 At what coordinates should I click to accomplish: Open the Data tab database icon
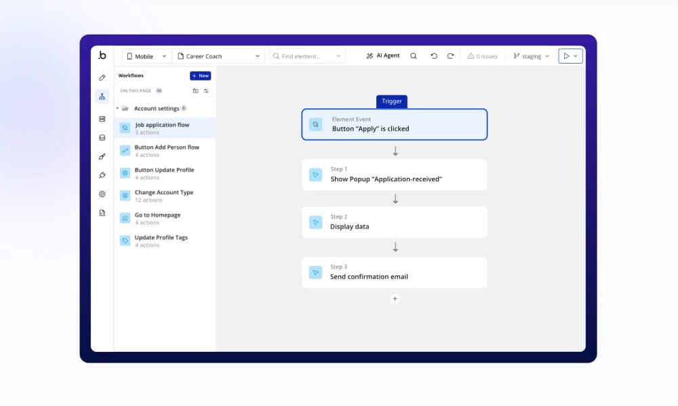point(102,137)
